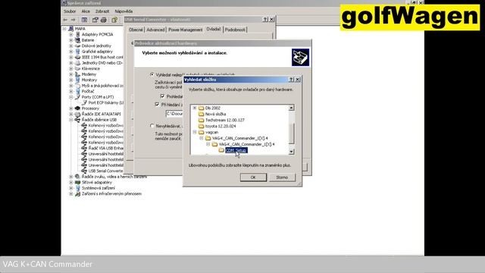Select the IEEE 1394 Bus host device icon
Image resolution: width=485 pixels, height=273 pixels.
click(77, 57)
